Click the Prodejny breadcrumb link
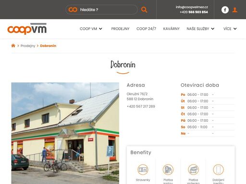Screen dimensions: 246x184 tap(28, 46)
